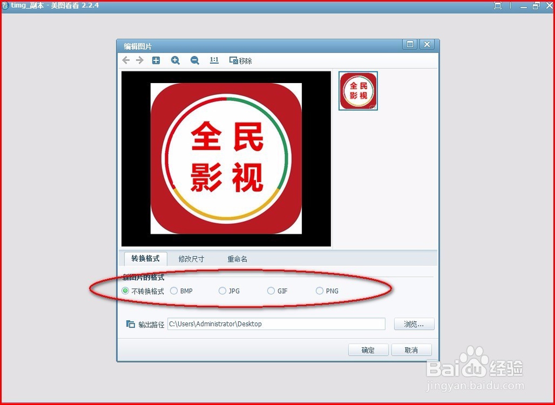Close the 编辑图片 dialog
The height and width of the screenshot is (405, 555).
[427, 44]
